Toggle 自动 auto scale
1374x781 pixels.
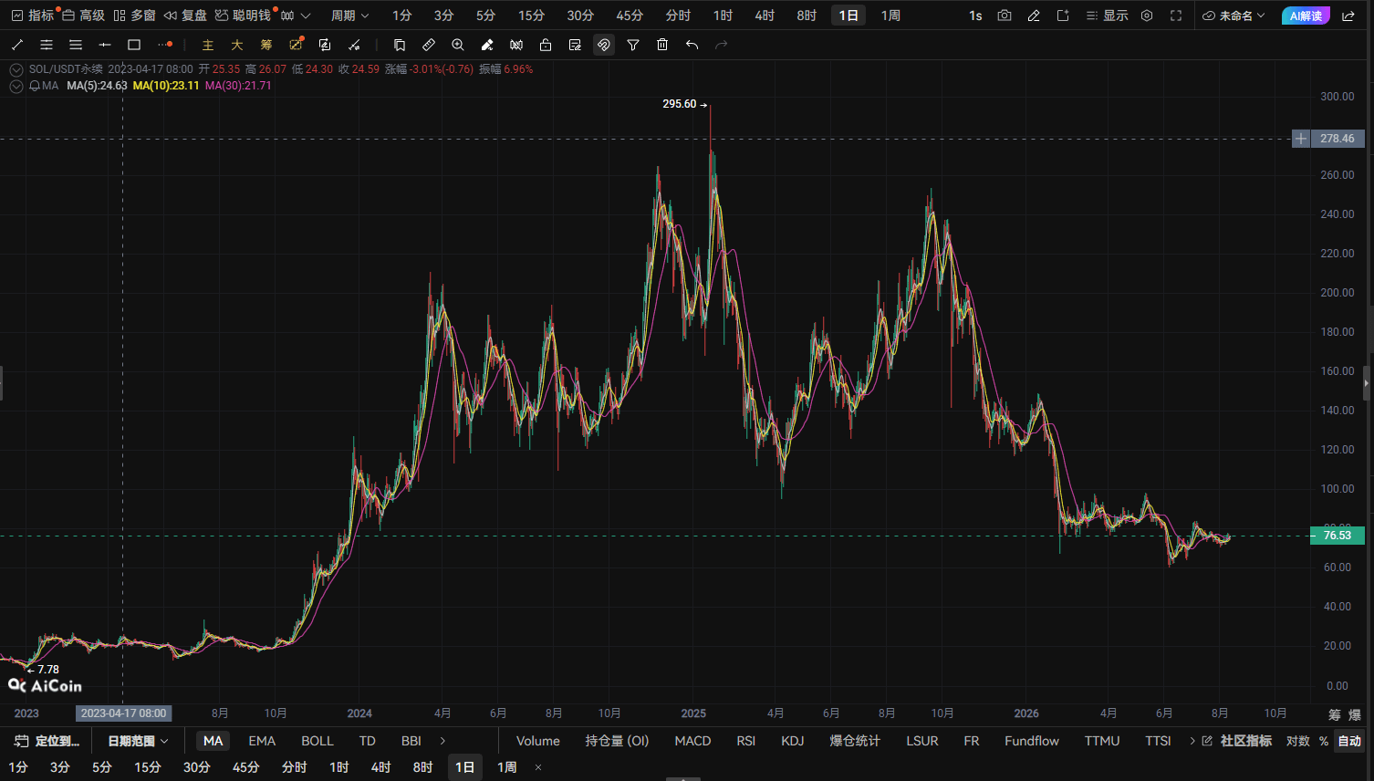[1349, 741]
